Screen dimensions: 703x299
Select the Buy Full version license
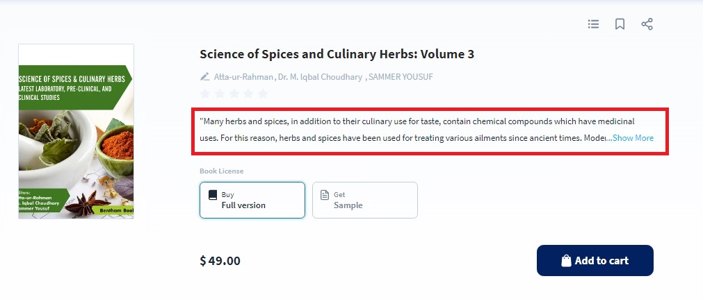pos(252,200)
